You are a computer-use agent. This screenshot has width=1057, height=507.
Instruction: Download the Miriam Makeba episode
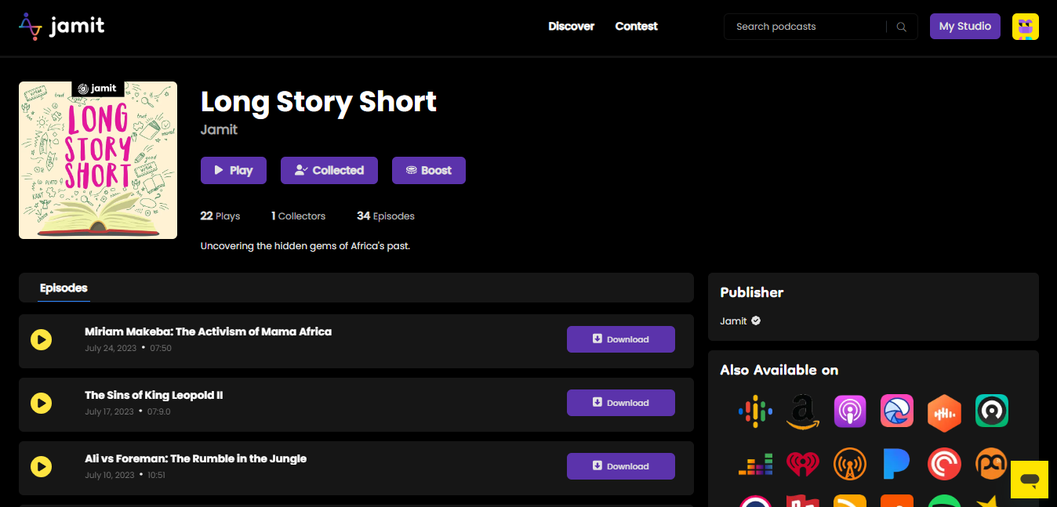click(620, 339)
